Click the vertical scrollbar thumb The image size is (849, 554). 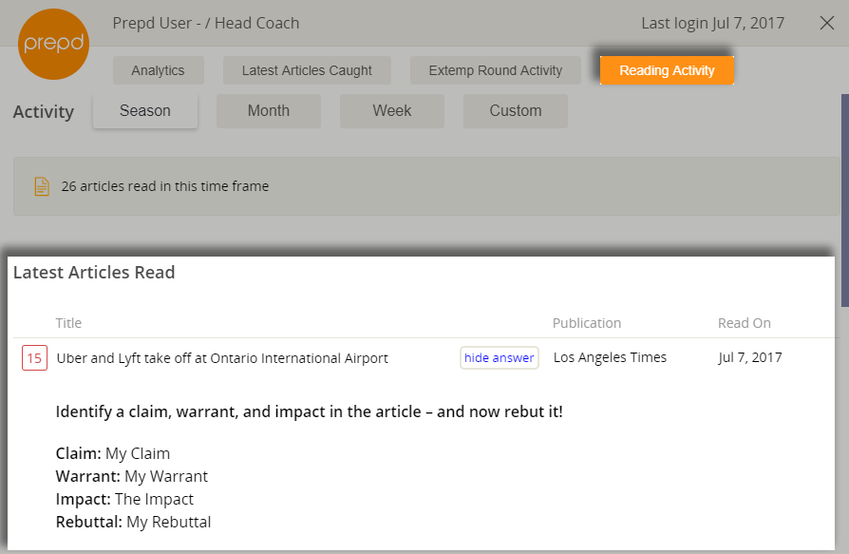click(x=845, y=201)
